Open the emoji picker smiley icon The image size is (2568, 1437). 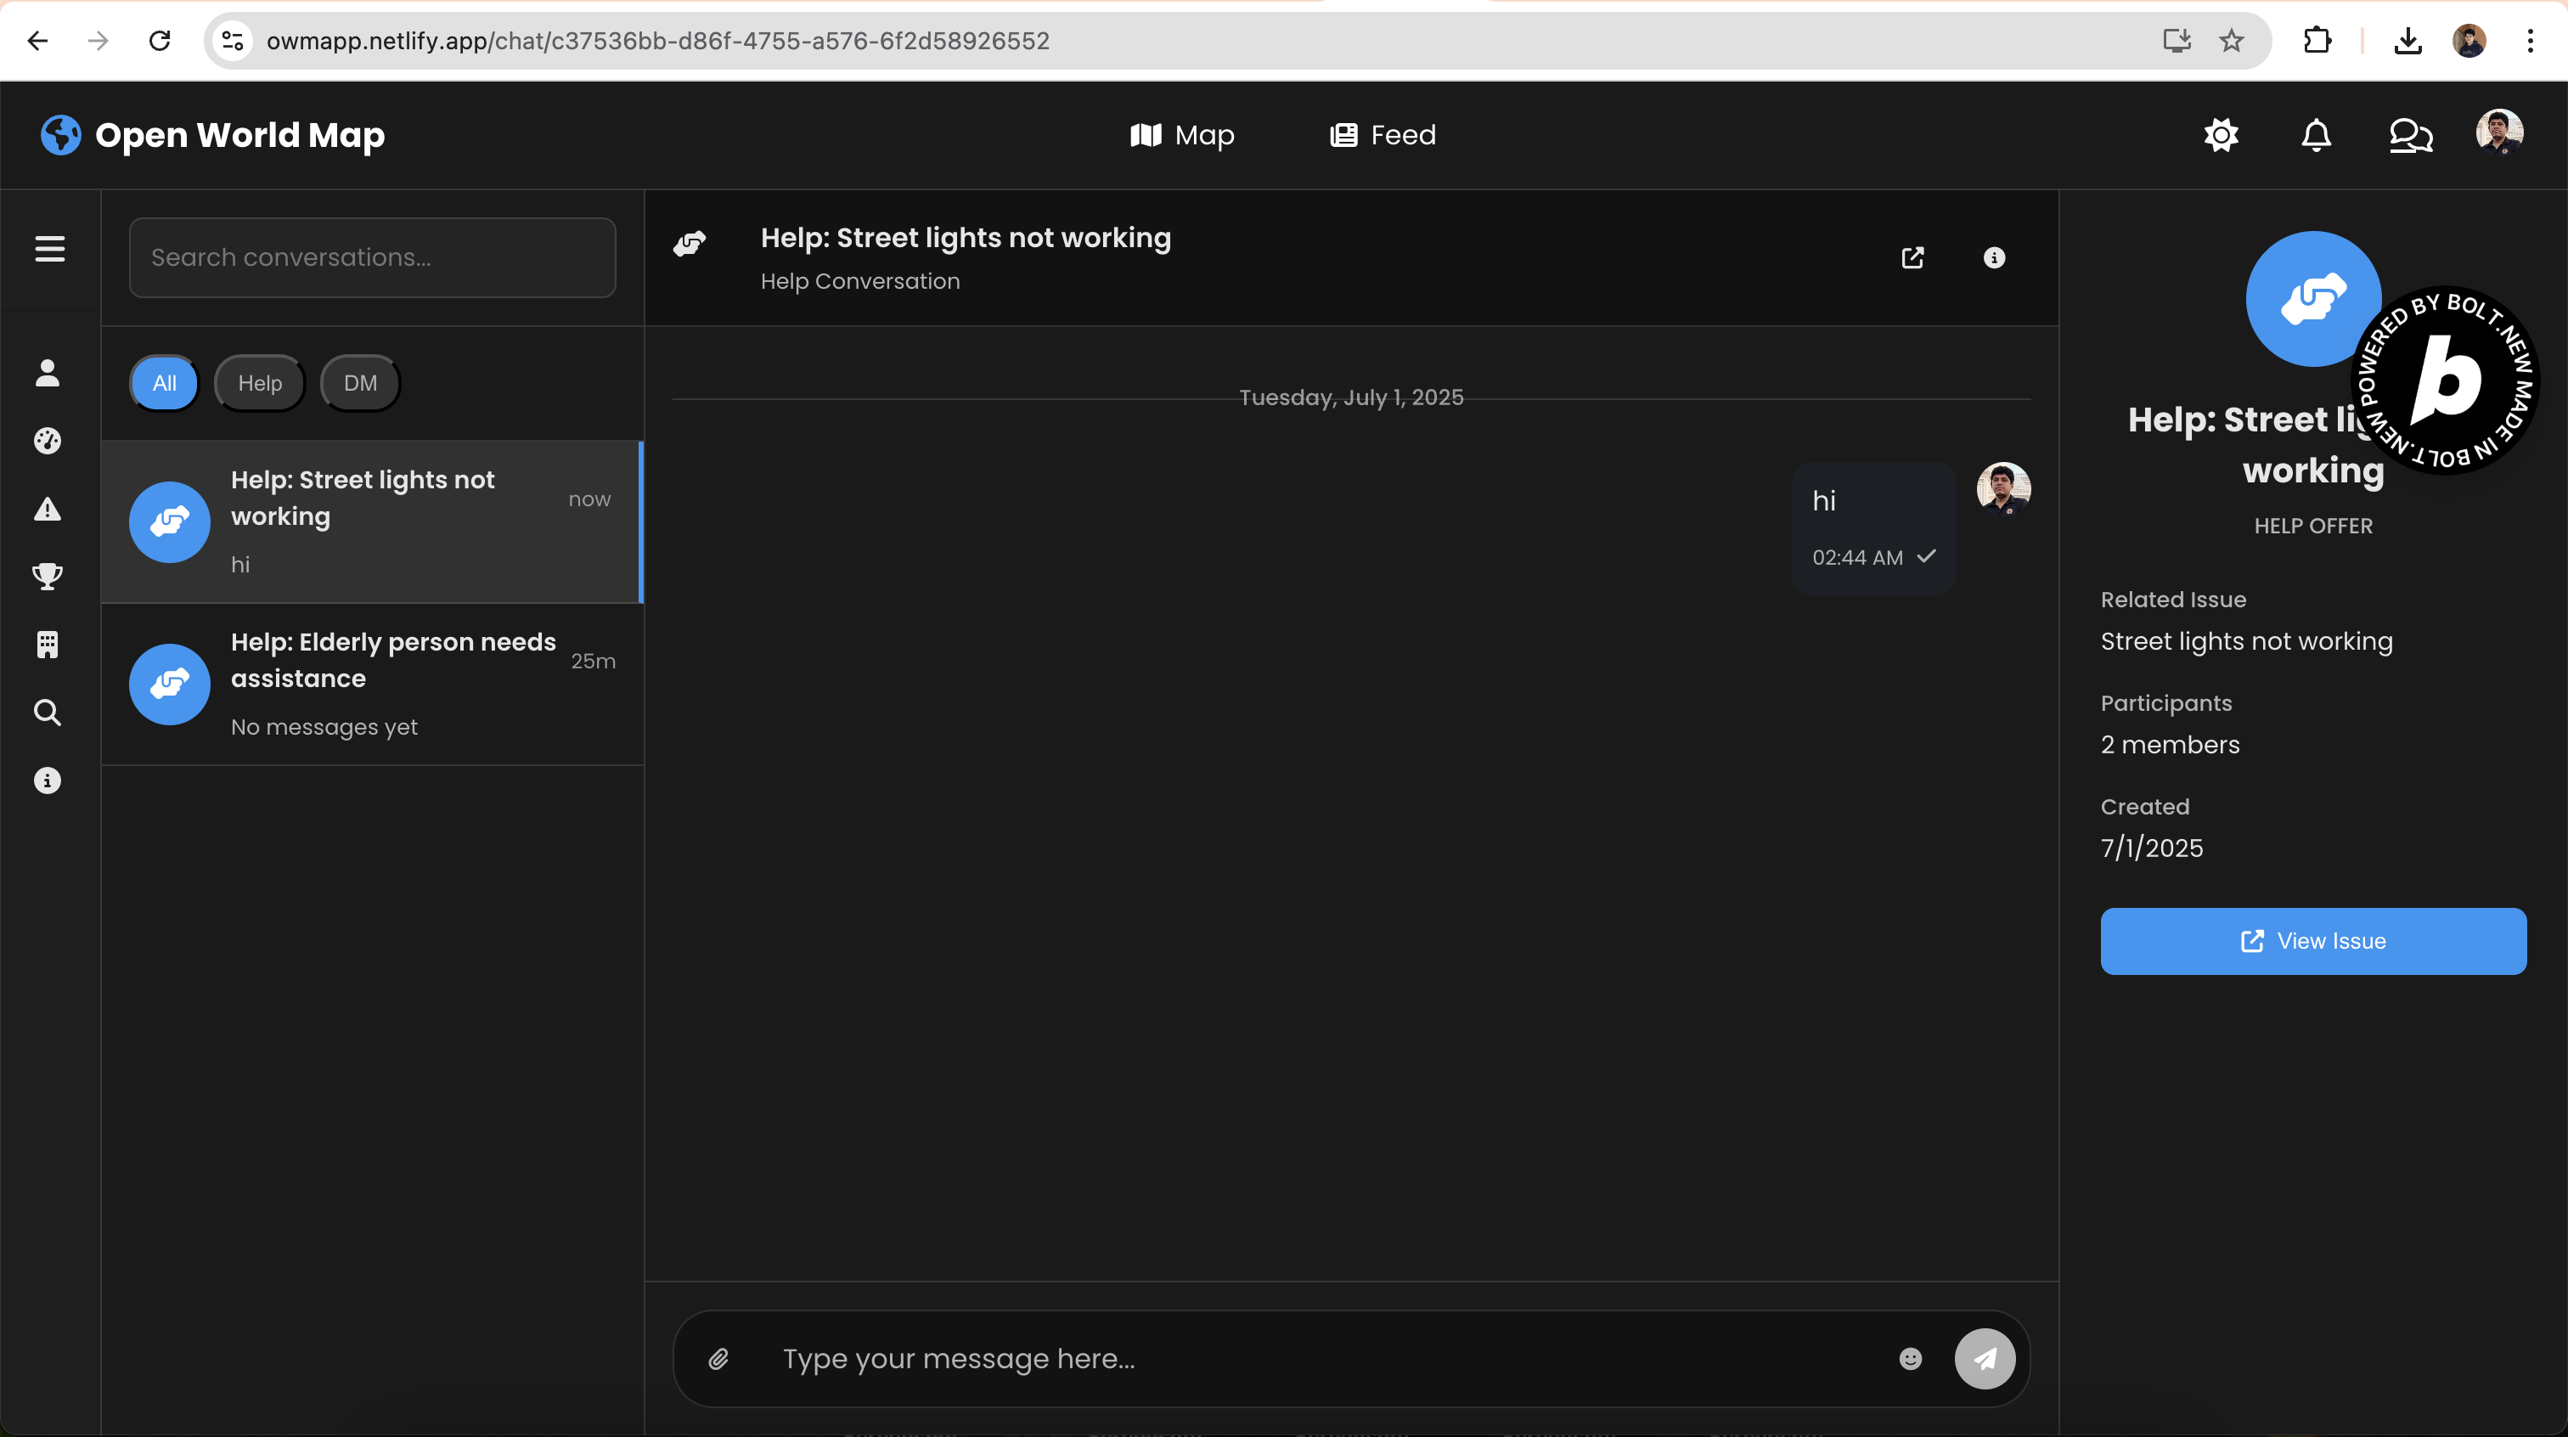[1910, 1358]
